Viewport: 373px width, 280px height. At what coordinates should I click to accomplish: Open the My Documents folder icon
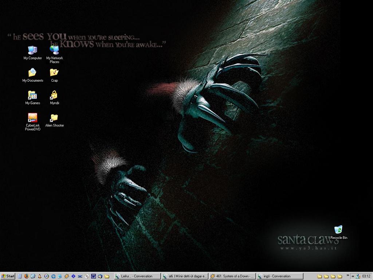(32, 75)
